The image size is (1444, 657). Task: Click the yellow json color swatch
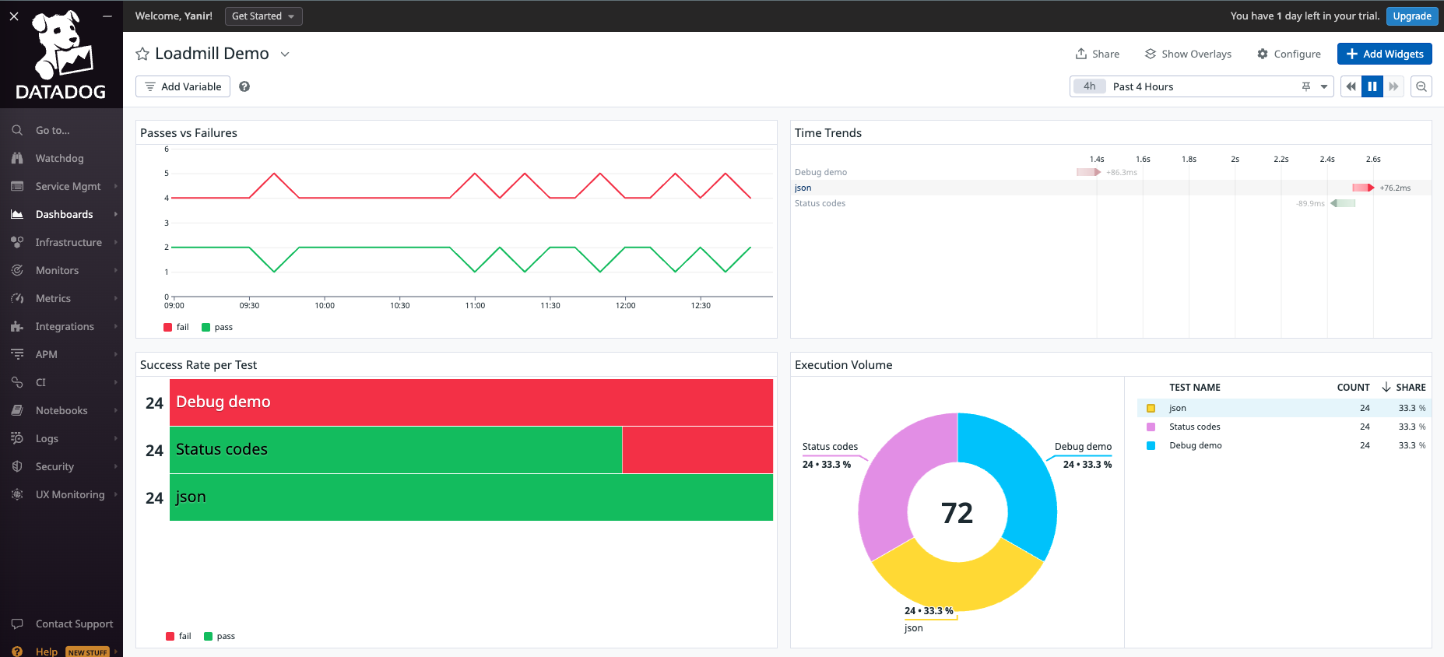pos(1151,408)
